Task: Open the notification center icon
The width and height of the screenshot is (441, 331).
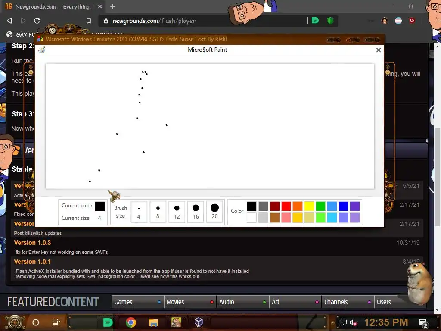Action: (423, 323)
